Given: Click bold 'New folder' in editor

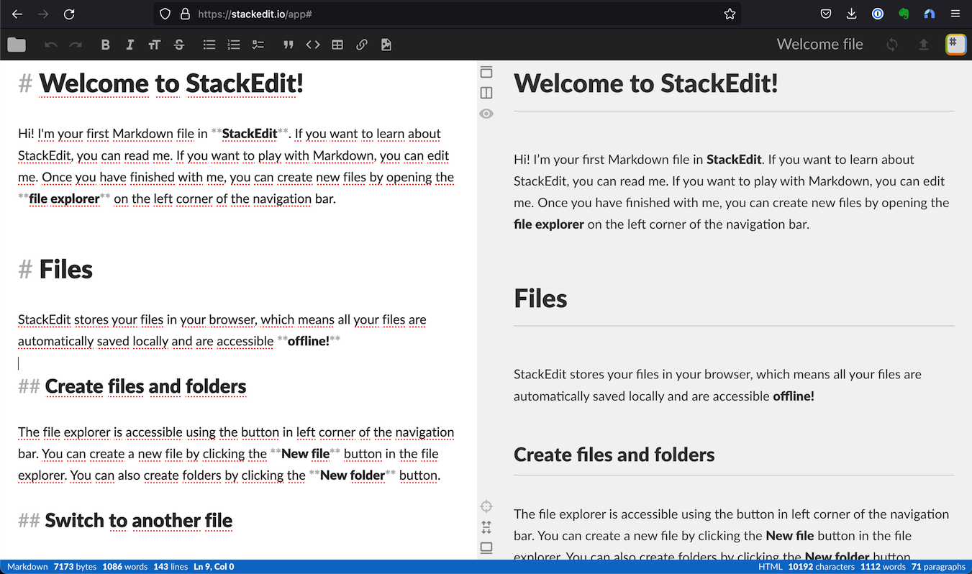Looking at the screenshot, I should click(x=353, y=475).
